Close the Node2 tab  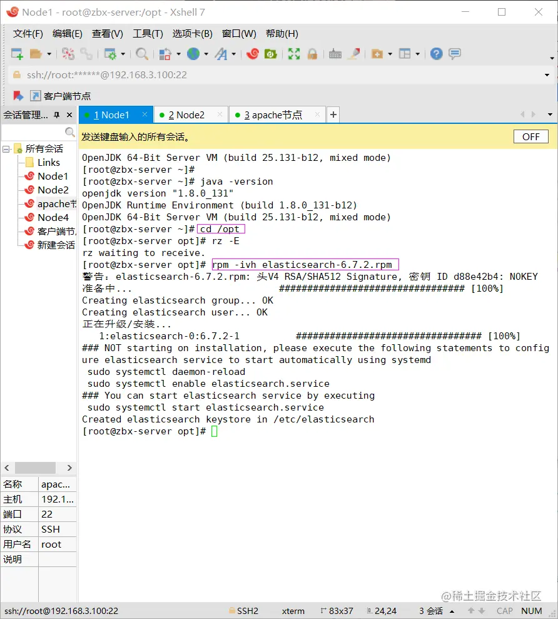[220, 115]
